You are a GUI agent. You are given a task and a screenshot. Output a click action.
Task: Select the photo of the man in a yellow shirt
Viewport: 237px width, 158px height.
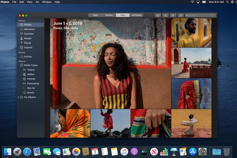[x=191, y=33]
